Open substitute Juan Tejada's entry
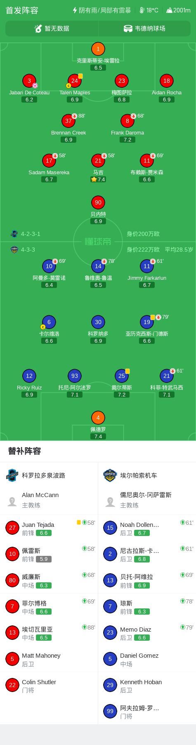Viewport: 196px width, 745px height. 49,528
